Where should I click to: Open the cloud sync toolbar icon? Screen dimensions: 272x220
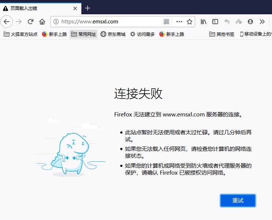pos(239,22)
